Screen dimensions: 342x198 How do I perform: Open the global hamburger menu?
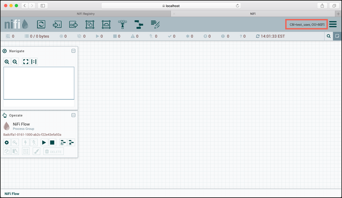click(x=333, y=24)
